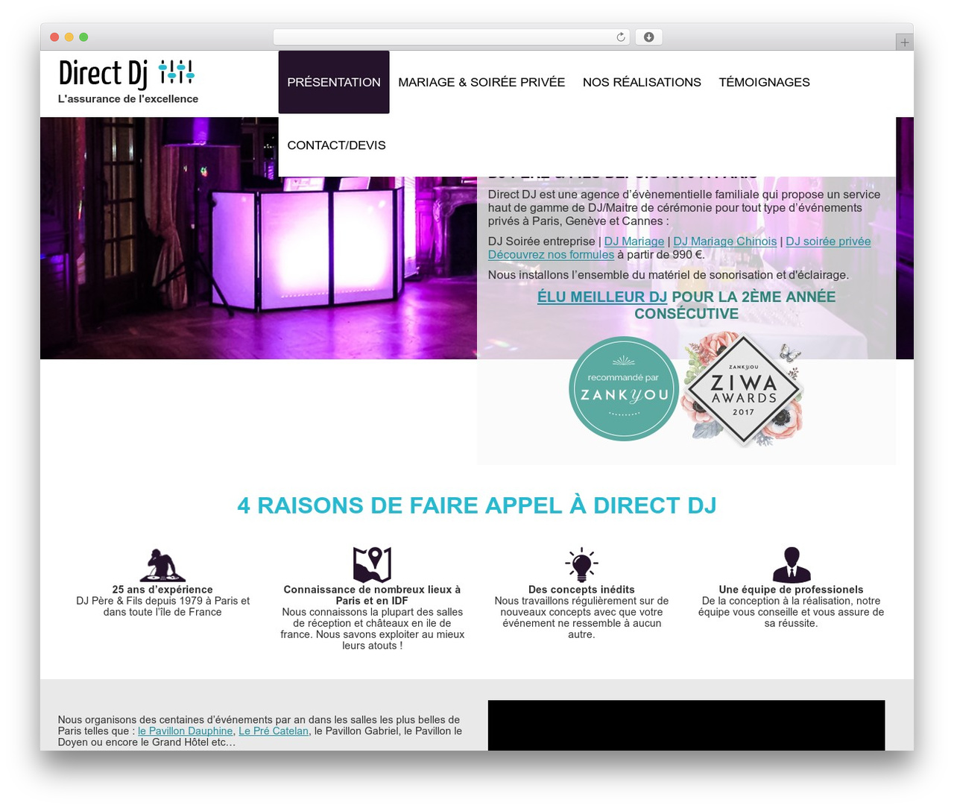Open the Présentation menu item

(334, 82)
